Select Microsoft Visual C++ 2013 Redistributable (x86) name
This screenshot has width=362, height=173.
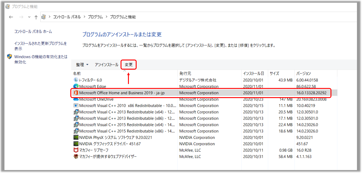click(x=128, y=118)
